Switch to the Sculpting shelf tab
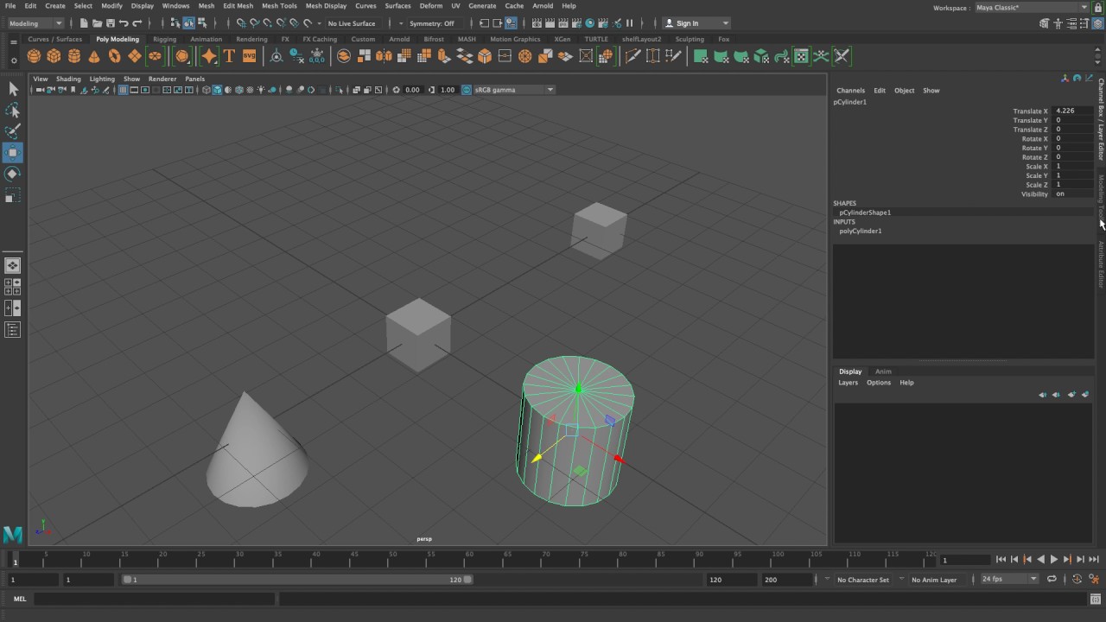Viewport: 1106px width, 622px height. [690, 39]
